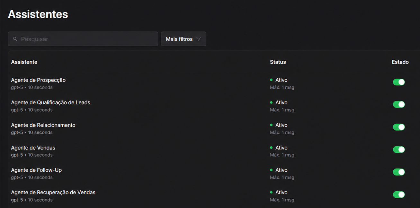The width and height of the screenshot is (420, 208).
Task: Click the funnel filter icon
Action: [x=199, y=39]
